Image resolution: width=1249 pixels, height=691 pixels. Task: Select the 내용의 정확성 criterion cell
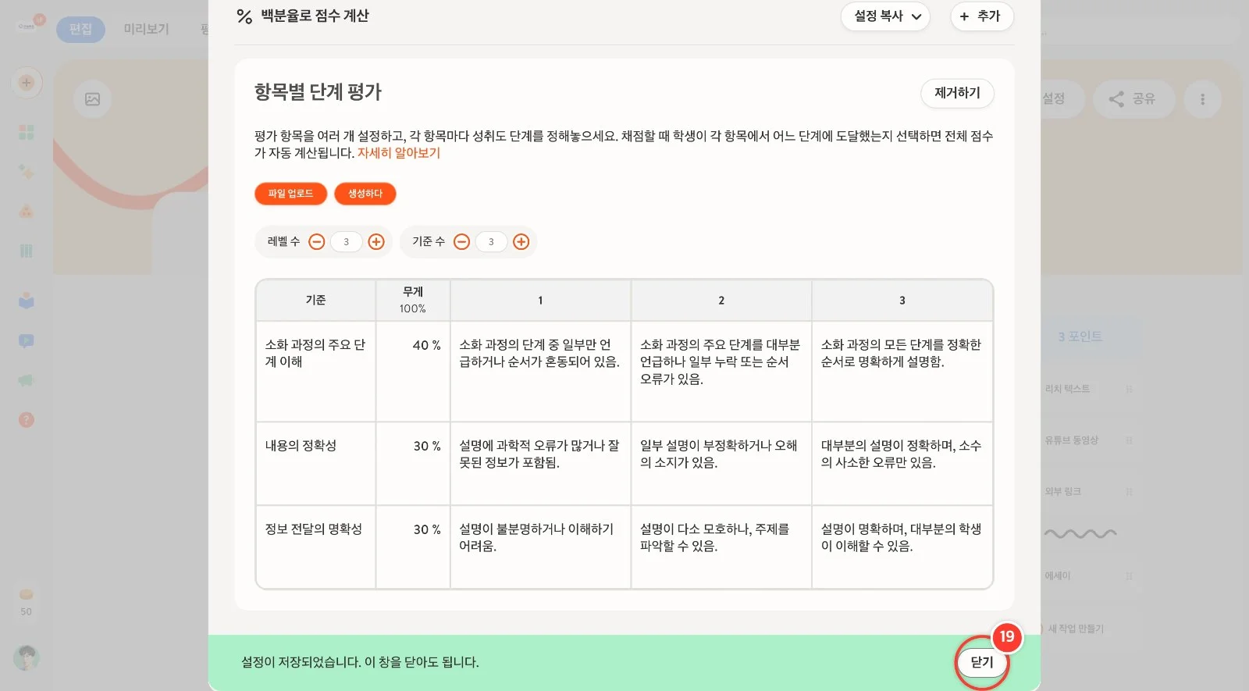pyautogui.click(x=316, y=464)
